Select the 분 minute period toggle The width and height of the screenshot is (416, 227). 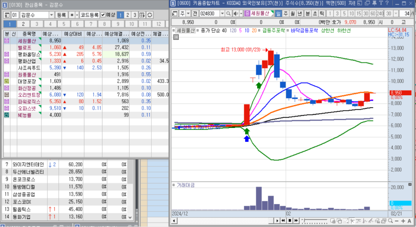[x=308, y=13]
